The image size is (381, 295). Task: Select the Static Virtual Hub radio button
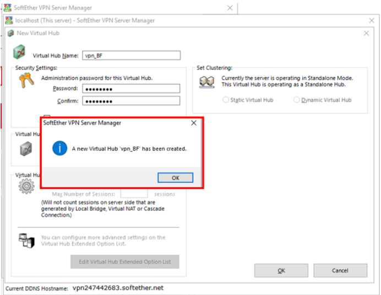tap(225, 100)
